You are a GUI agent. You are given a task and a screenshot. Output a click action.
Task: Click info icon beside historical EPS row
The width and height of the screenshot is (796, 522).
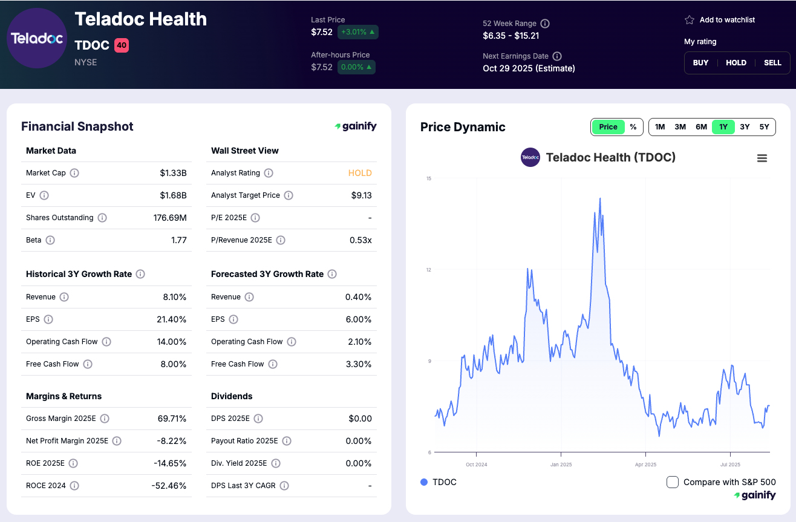coord(48,319)
